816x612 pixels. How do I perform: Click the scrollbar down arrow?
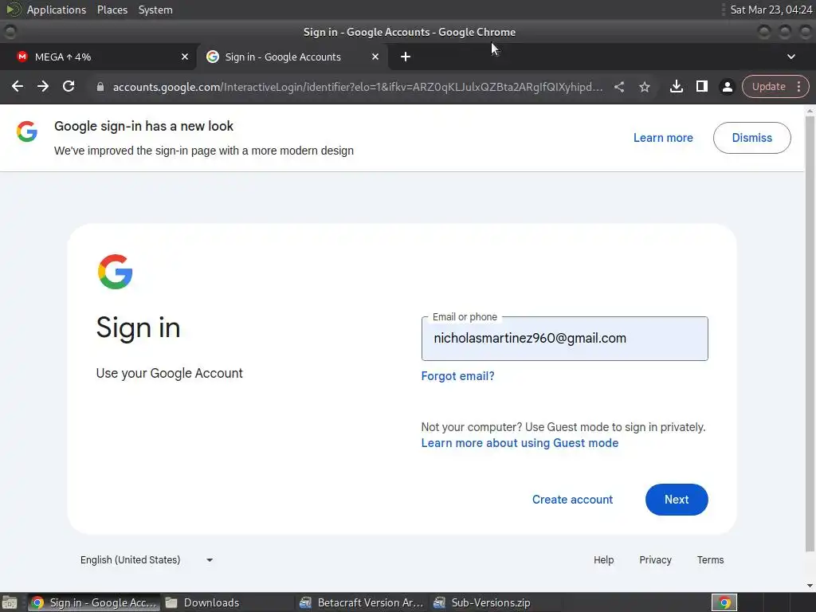(810, 586)
